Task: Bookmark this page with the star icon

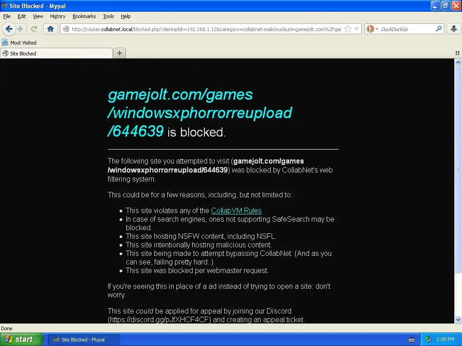Action: [x=348, y=29]
